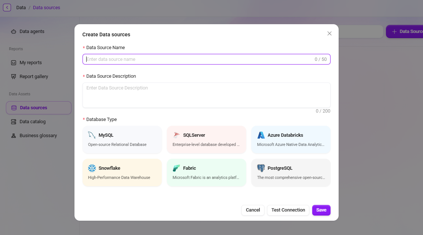Click the plus icon on Data Source button
Viewport: 423px width, 235px height.
394,32
